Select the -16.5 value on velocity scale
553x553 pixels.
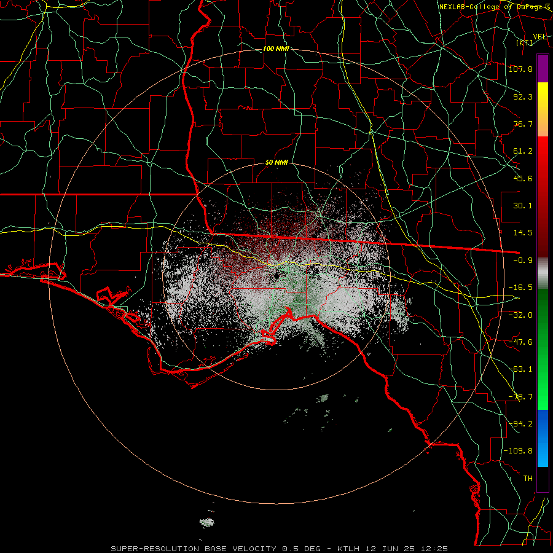[x=520, y=288]
